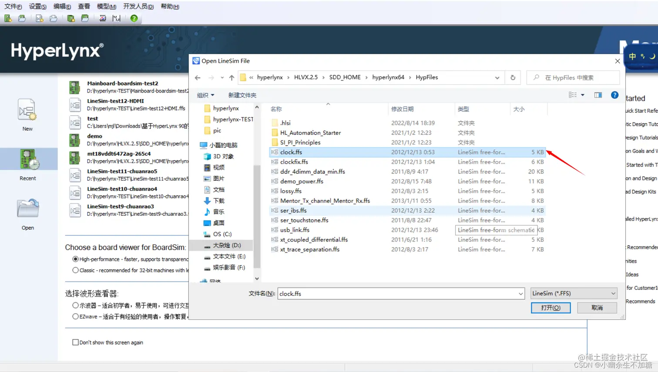Viewport: 658px width, 372px height.
Task: Select High-performance board viewer radio button
Action: point(75,259)
